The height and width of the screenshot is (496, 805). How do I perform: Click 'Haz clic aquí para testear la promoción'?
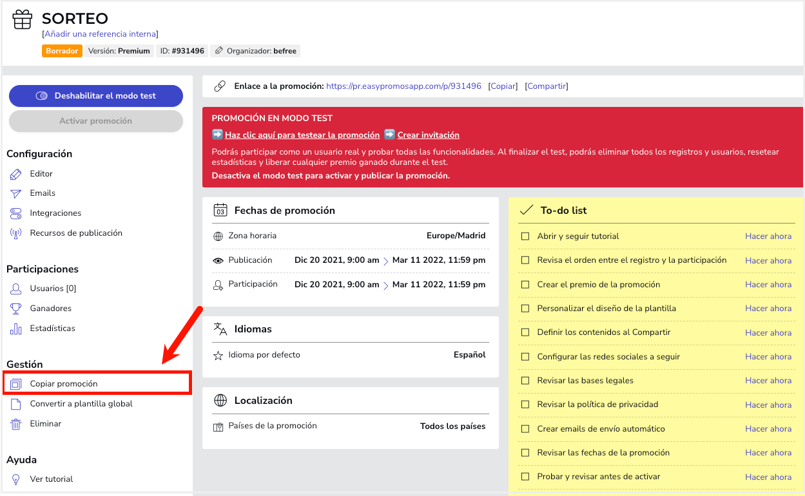pos(302,135)
